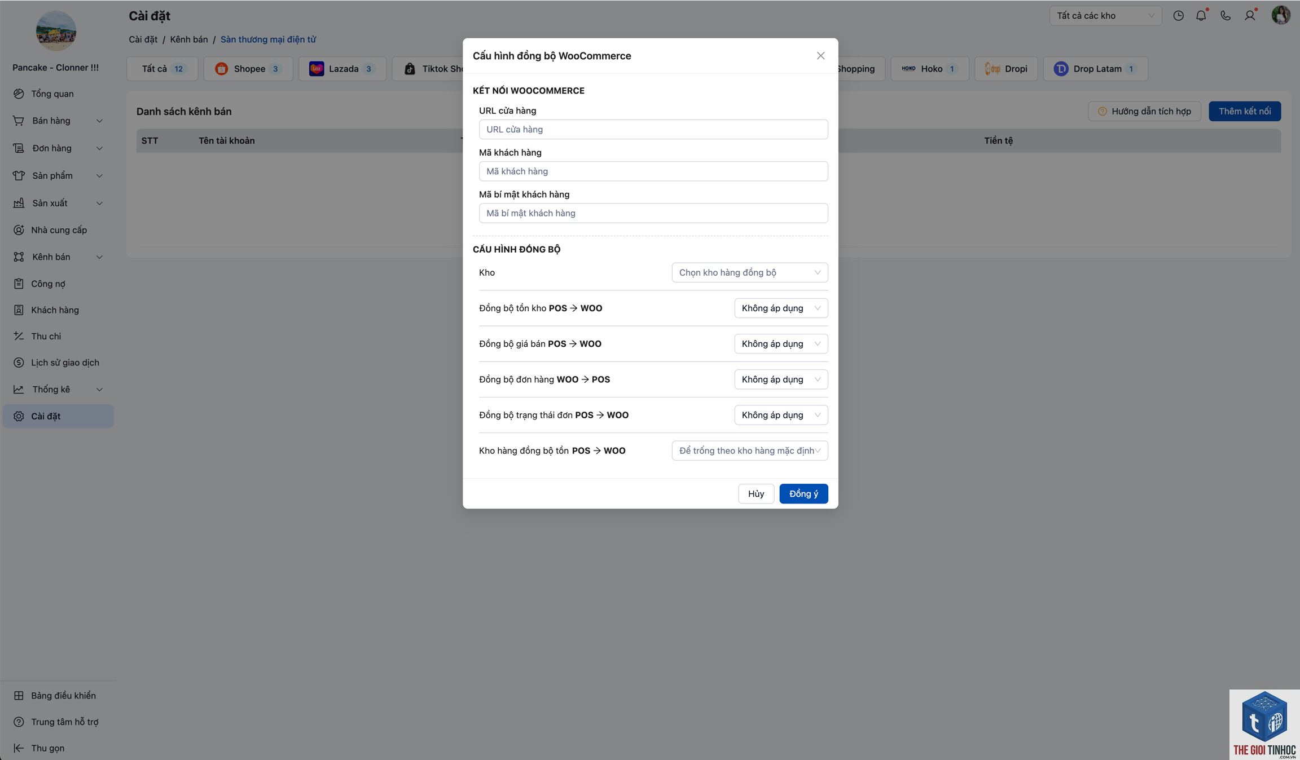Click the Cài đặt gear icon
Screen dimensions: 1300x760
(19, 416)
